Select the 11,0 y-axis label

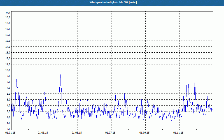pos(8,64)
